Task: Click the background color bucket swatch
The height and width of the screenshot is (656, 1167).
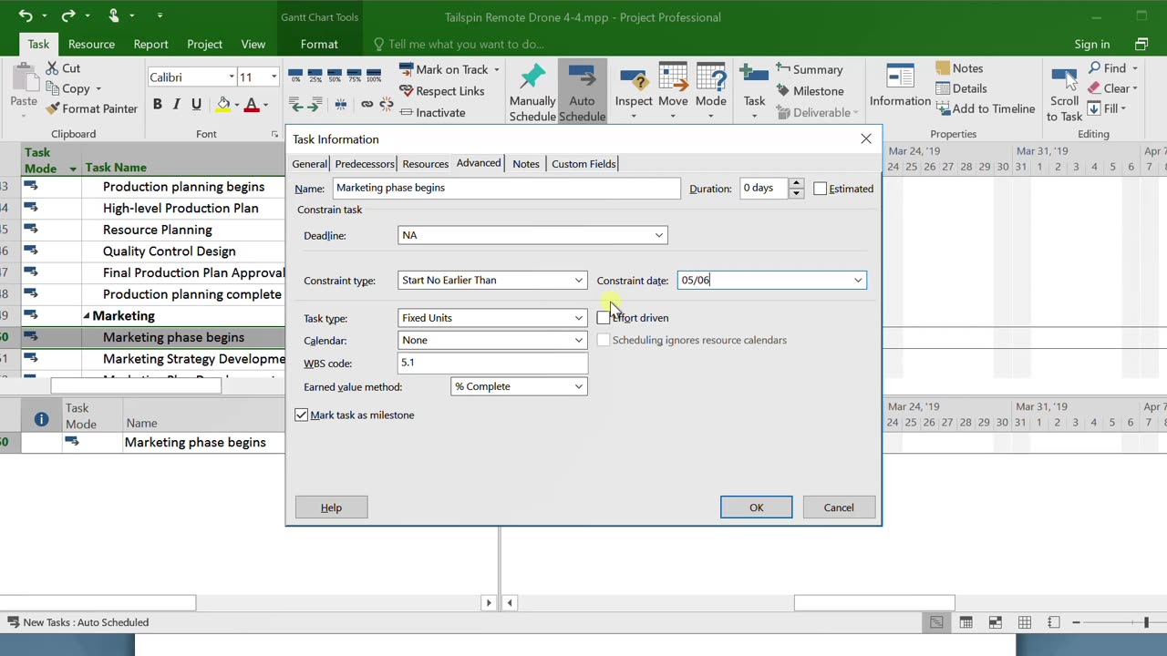Action: tap(223, 105)
